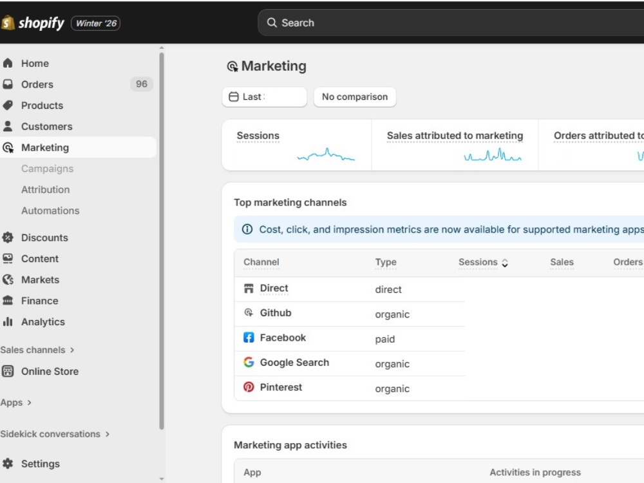Toggle the Sessions column sort arrows
The height and width of the screenshot is (483, 644).
pyautogui.click(x=505, y=263)
